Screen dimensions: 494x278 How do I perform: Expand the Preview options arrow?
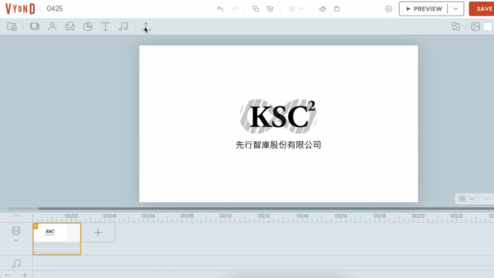coord(456,9)
